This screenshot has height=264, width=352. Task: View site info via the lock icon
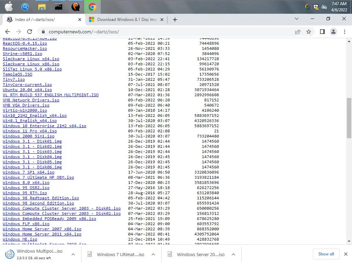43,32
